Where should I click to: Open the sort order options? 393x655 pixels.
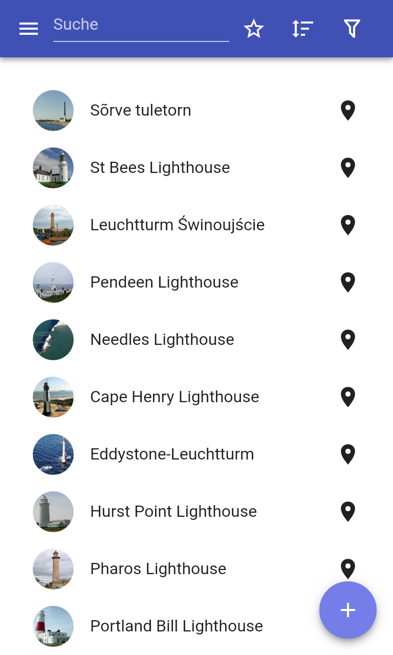click(302, 29)
